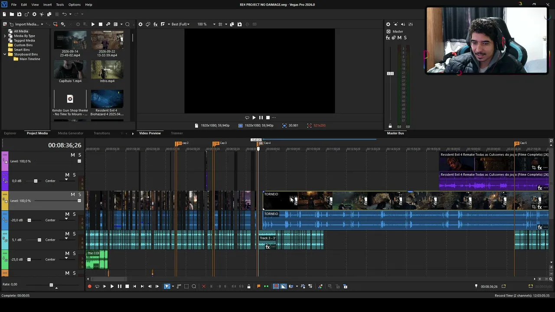Click the red Delete X icon

click(204, 286)
